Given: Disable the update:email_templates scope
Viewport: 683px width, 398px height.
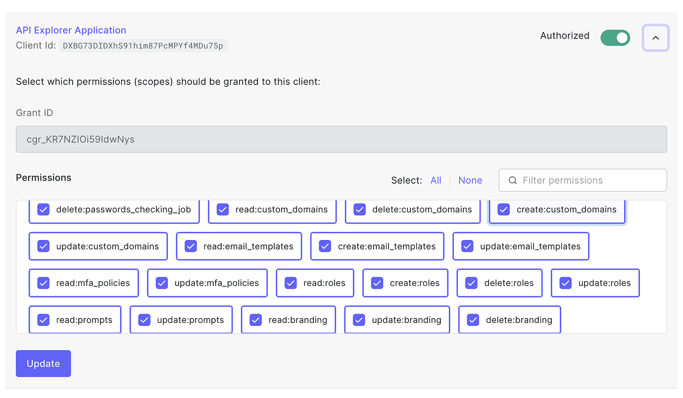Looking at the screenshot, I should coord(467,246).
